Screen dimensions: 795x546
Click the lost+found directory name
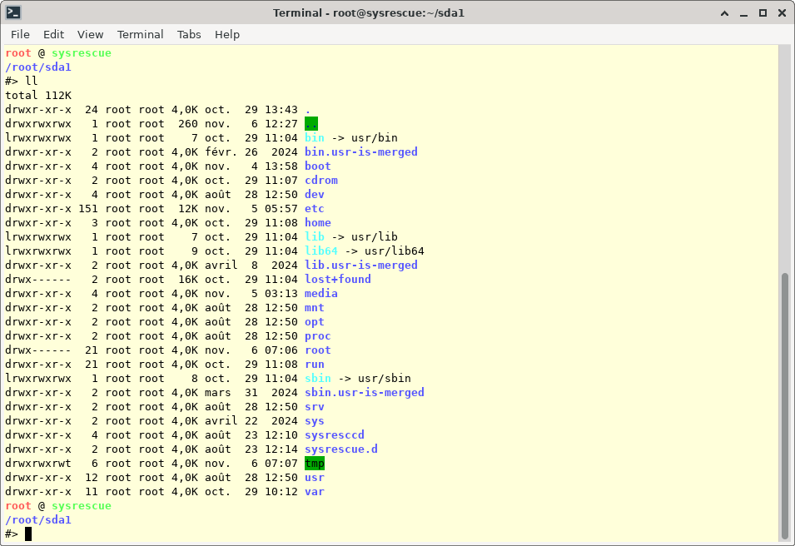(337, 279)
